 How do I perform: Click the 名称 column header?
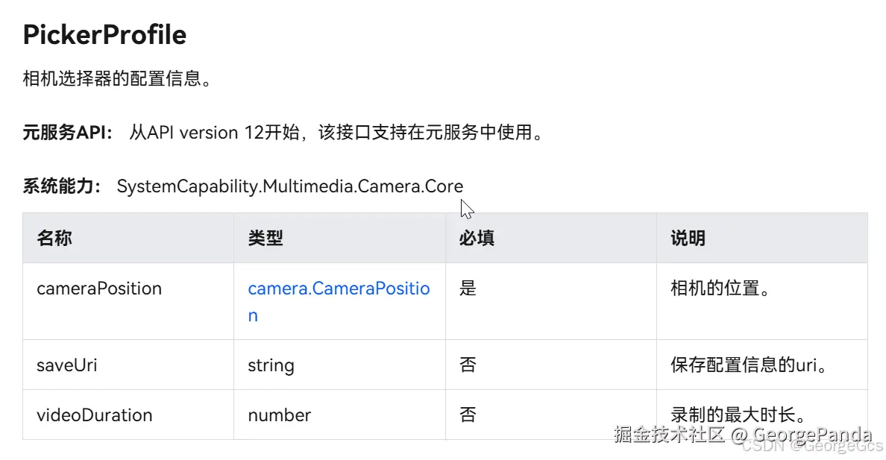tap(54, 238)
